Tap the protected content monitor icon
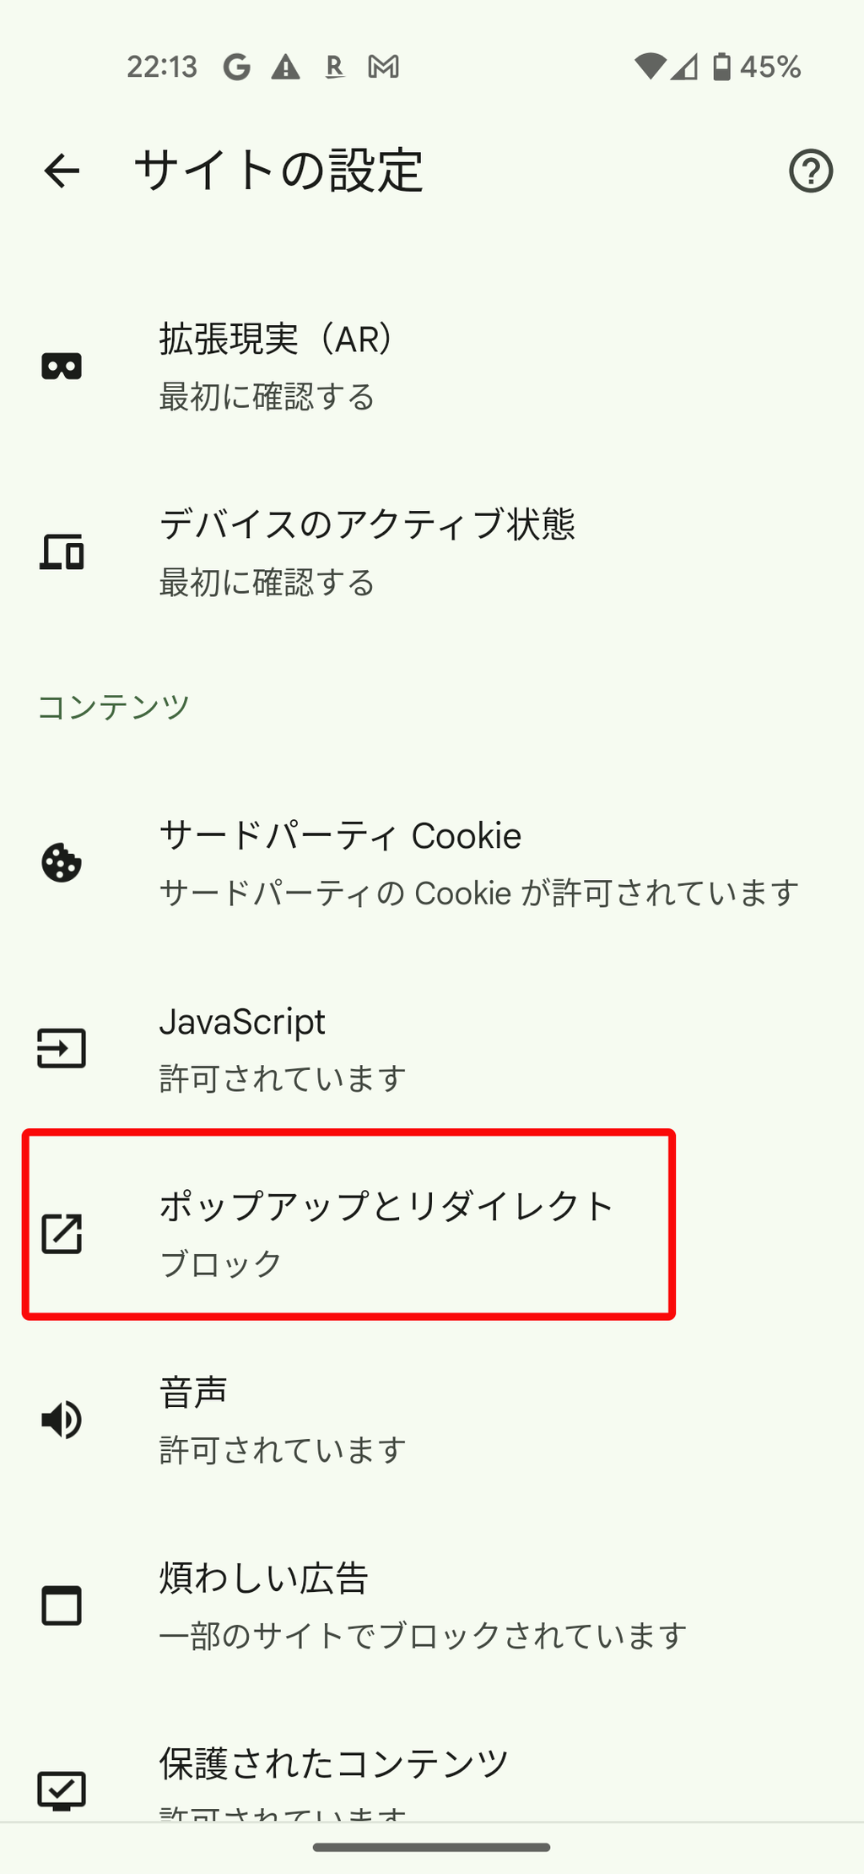Viewport: 864px width, 1874px height. (62, 1790)
